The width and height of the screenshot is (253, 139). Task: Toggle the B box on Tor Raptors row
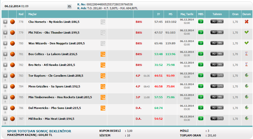pos(5,80)
